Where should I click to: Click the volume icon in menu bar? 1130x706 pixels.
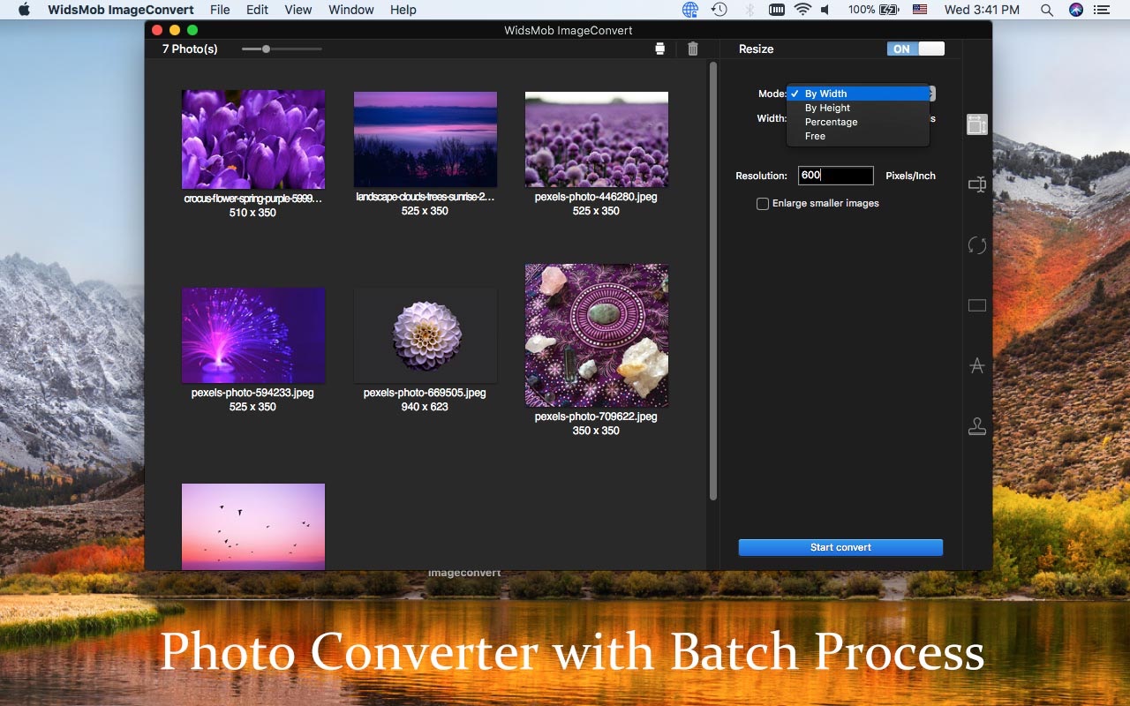tap(825, 10)
